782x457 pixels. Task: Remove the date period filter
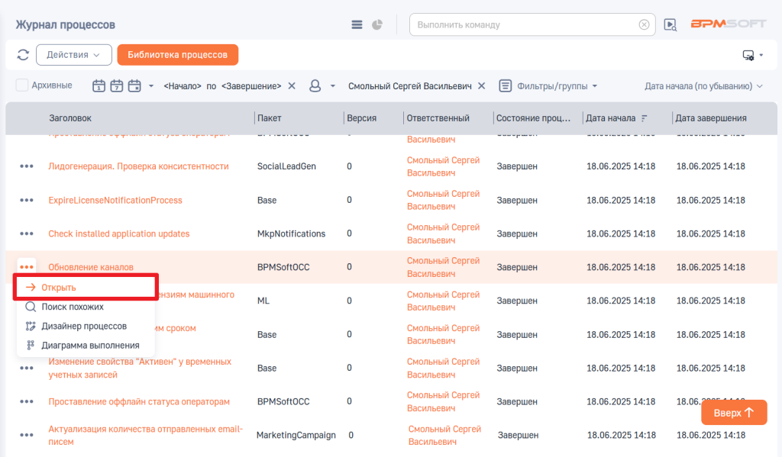click(292, 85)
